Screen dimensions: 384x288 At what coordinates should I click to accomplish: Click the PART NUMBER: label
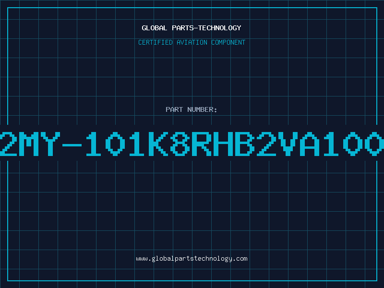pos(192,109)
